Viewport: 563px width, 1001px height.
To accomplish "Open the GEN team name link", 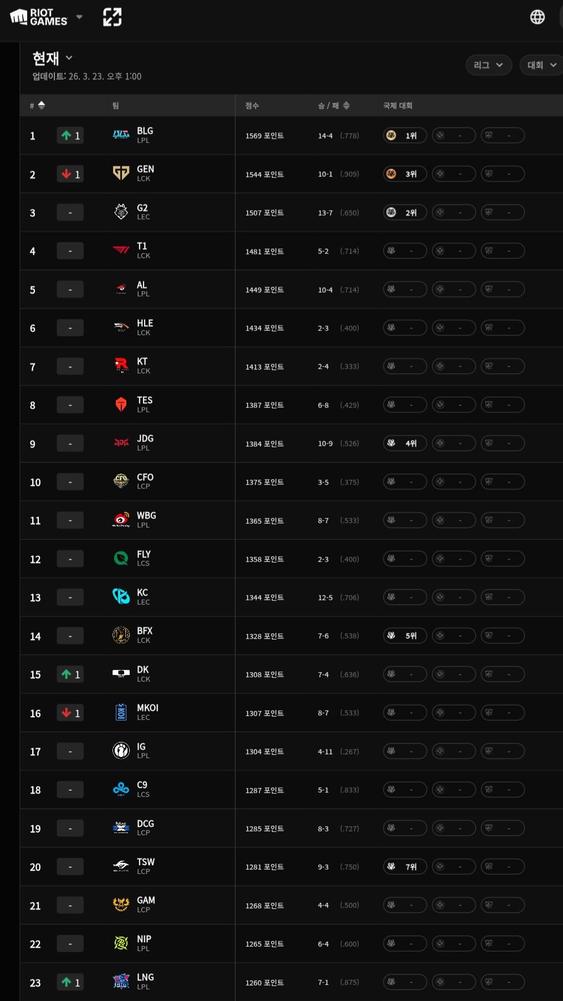I will pos(145,170).
